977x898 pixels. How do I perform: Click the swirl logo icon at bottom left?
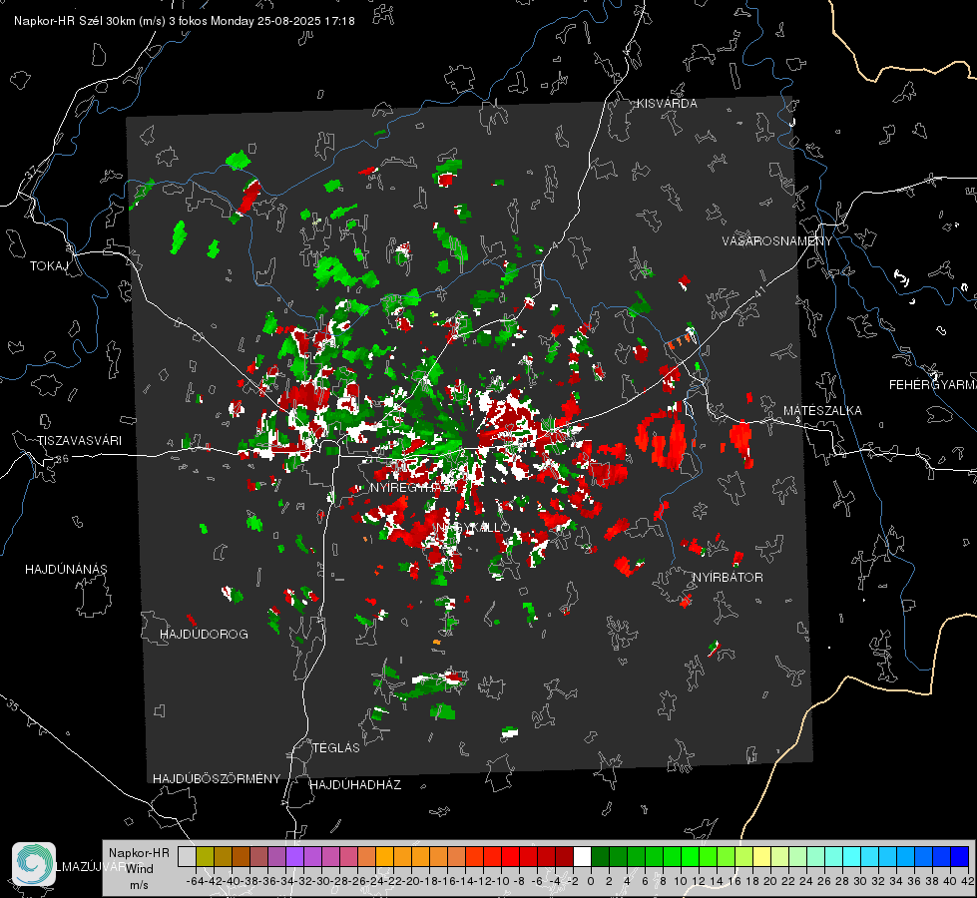pyautogui.click(x=34, y=864)
